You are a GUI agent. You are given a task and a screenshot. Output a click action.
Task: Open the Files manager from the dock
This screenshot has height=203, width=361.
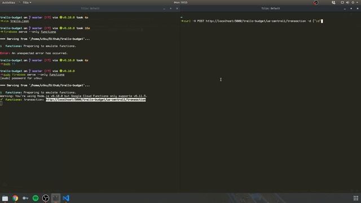pos(5,198)
